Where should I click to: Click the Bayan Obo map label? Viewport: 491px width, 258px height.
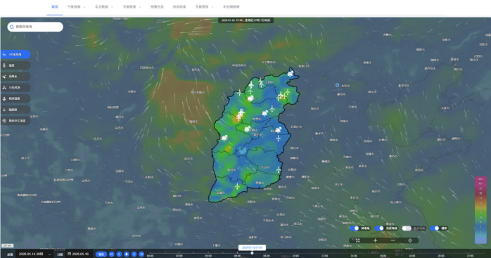coord(120,19)
